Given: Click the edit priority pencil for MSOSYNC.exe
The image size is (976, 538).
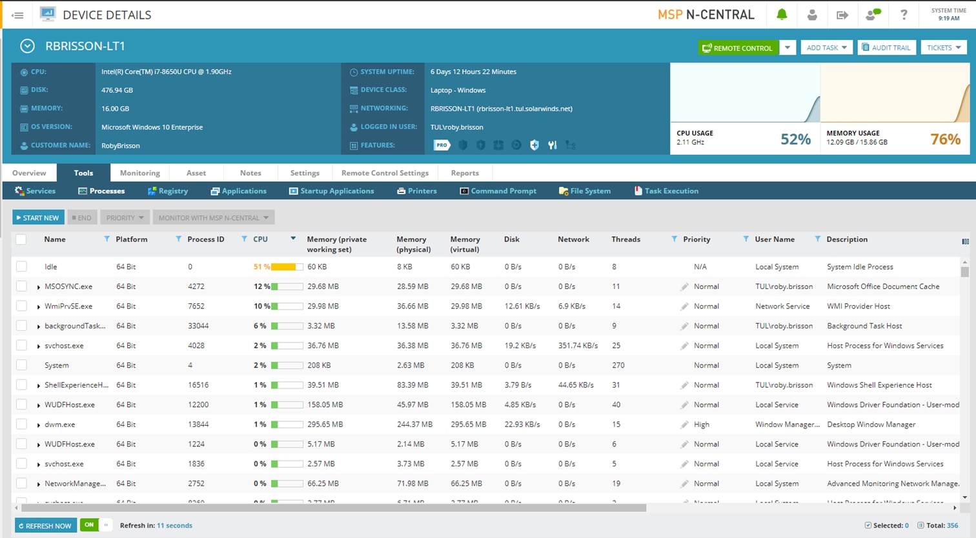Looking at the screenshot, I should 684,286.
